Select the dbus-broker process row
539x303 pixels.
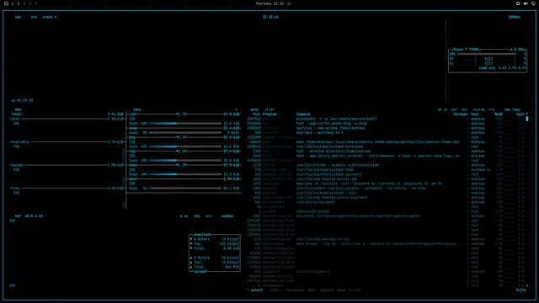(x=386, y=244)
